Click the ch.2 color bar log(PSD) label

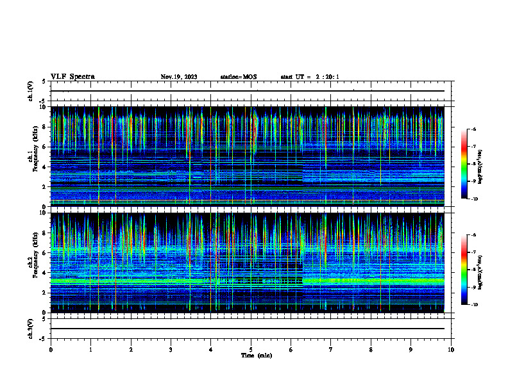[480, 273]
